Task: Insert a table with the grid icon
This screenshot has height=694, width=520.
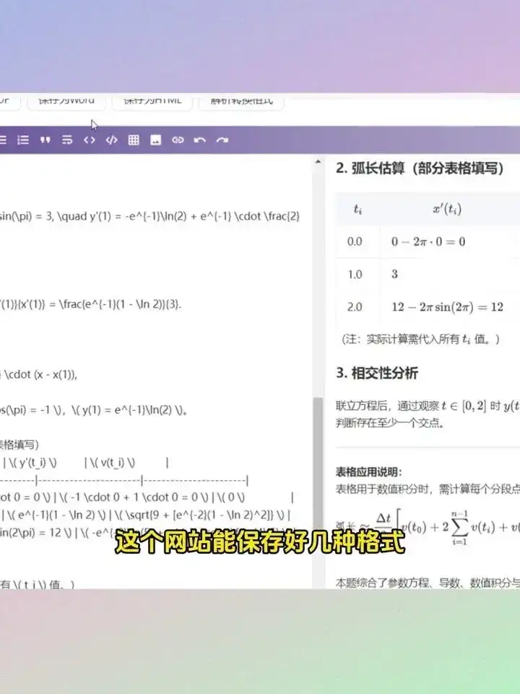Action: point(134,140)
